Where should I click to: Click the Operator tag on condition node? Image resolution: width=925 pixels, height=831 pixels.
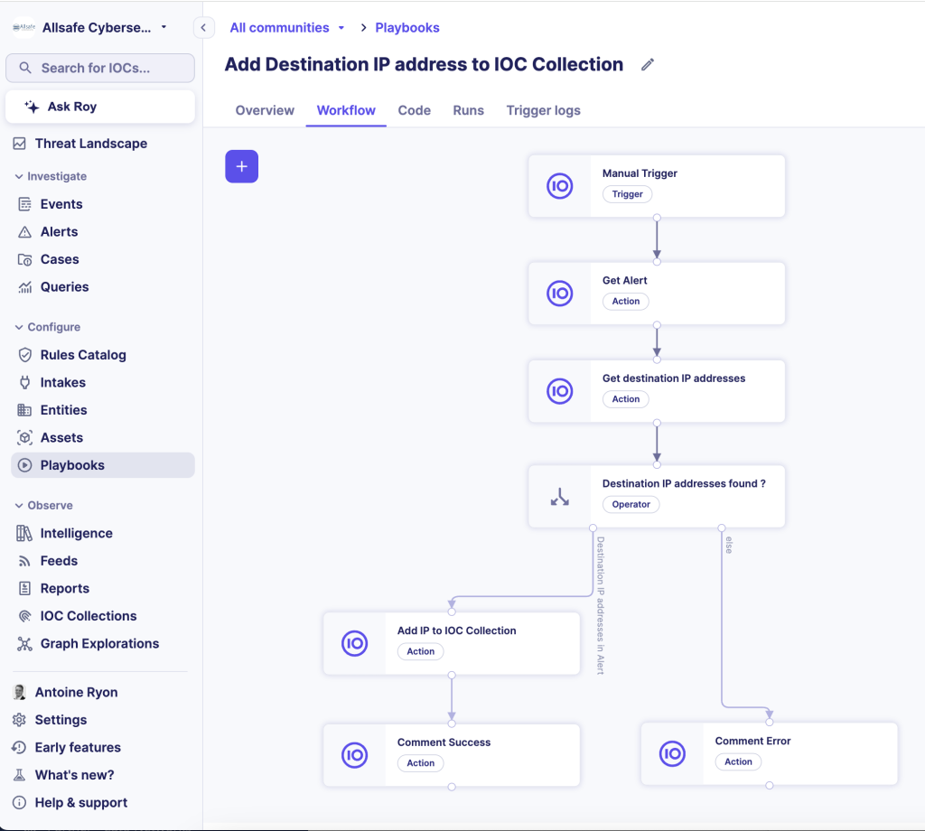[x=631, y=504]
